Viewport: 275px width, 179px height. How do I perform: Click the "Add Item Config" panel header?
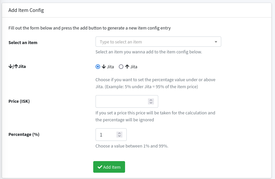pyautogui.click(x=26, y=10)
